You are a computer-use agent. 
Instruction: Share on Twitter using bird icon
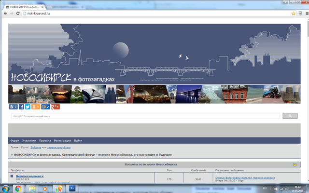(28, 107)
